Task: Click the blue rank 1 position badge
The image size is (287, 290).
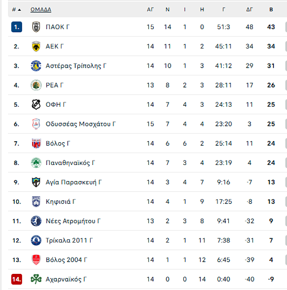Action: 17,27
